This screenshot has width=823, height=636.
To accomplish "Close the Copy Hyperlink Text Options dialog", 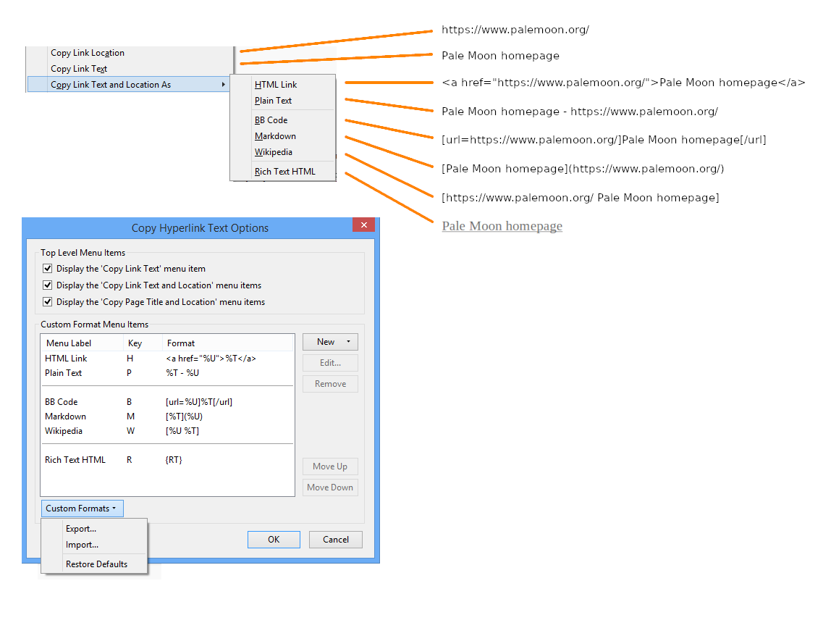I will 363,225.
